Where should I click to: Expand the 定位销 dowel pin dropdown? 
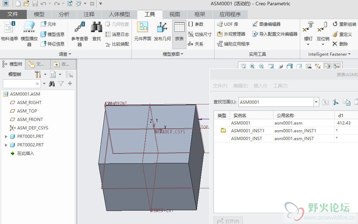323,44
